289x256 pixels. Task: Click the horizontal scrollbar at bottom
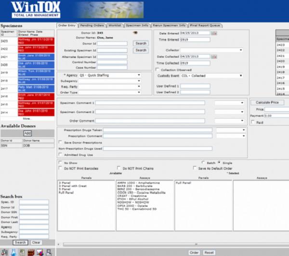(x=176, y=244)
